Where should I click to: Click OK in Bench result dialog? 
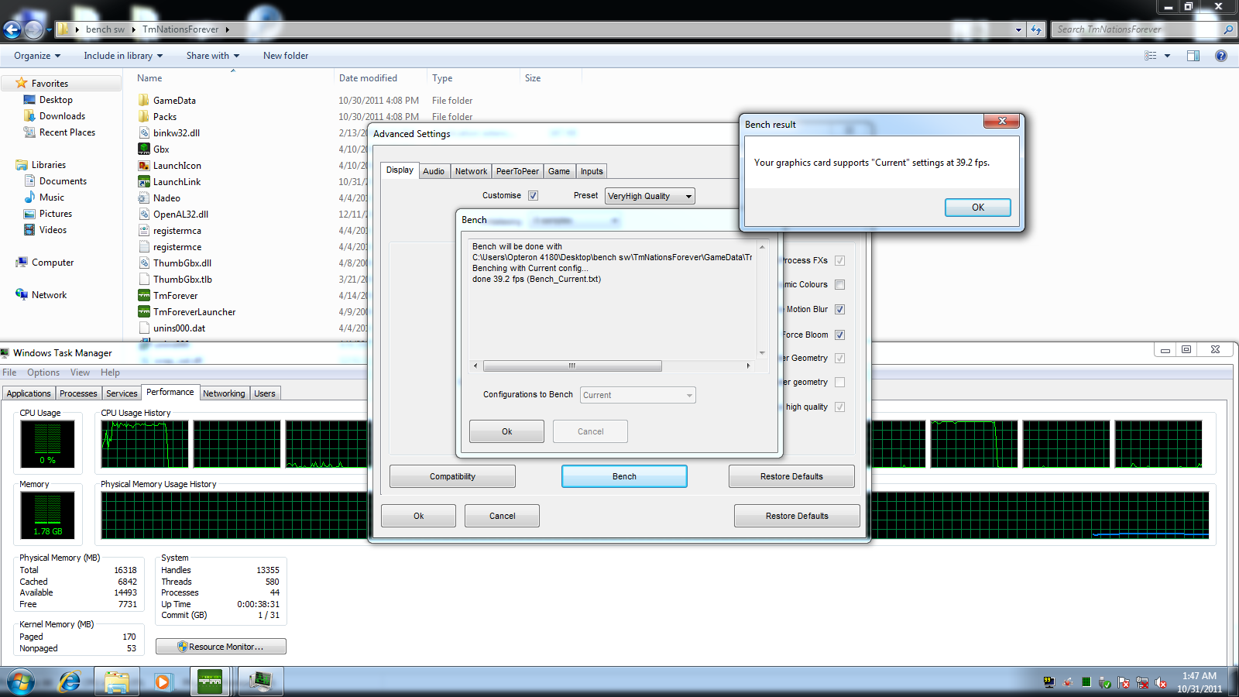point(978,208)
